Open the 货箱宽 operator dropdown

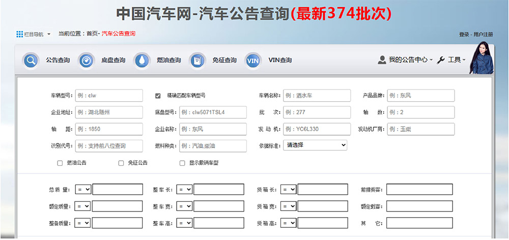(x=288, y=206)
